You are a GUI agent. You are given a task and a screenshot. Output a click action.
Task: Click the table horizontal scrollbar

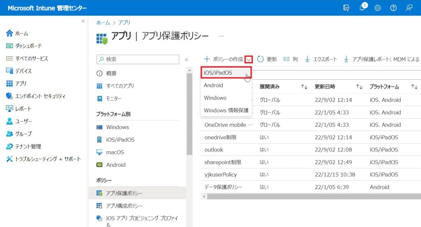coord(314,197)
